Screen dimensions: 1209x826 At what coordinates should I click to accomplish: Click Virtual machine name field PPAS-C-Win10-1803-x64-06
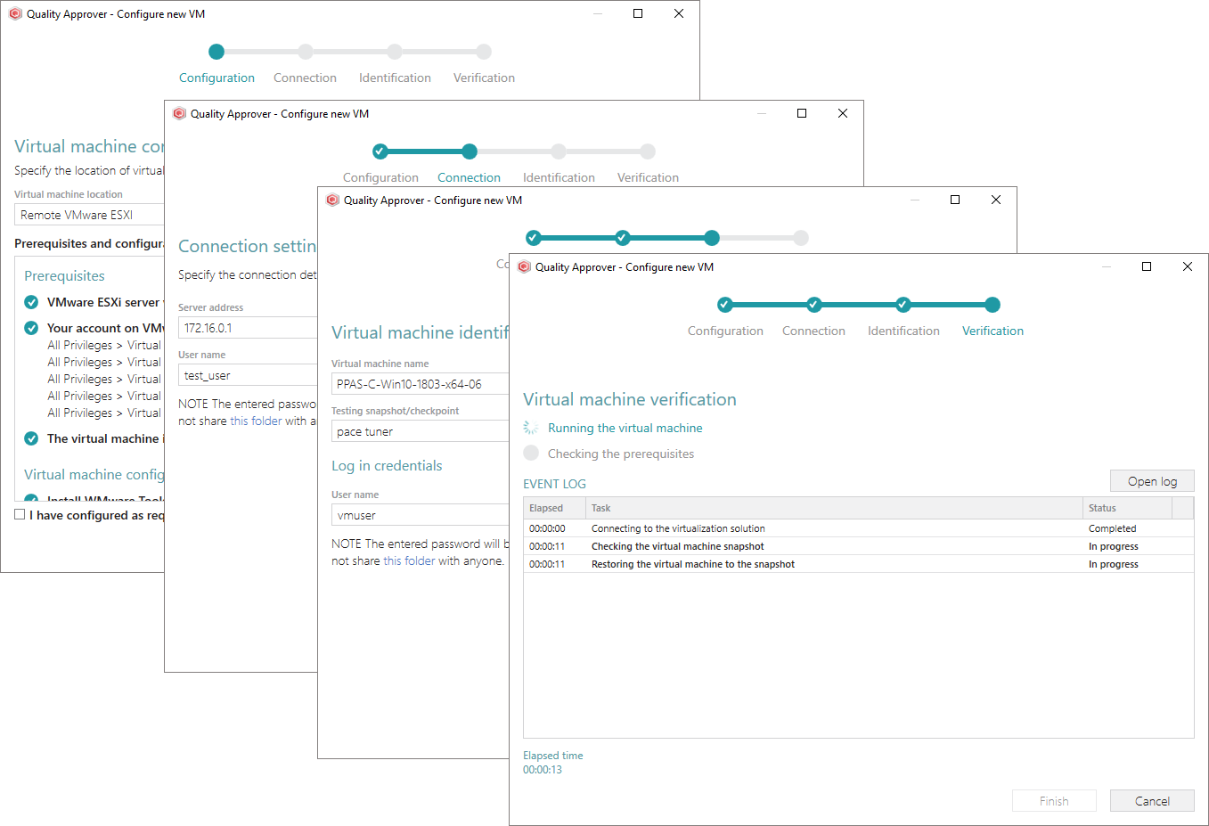tap(420, 384)
